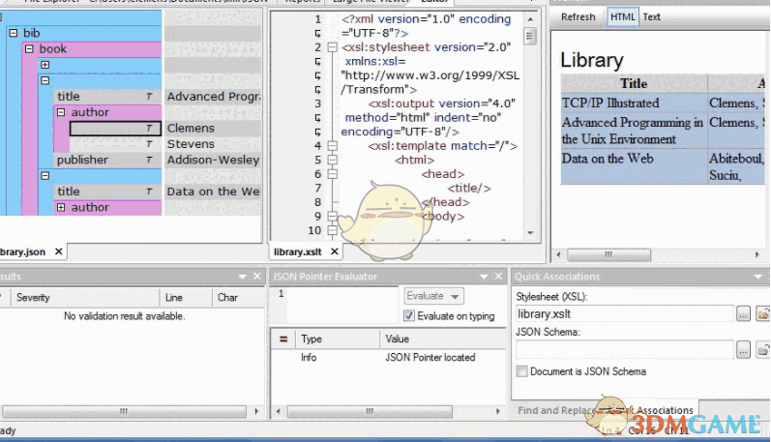Fold the head element at line 6
This screenshot has width=771, height=442.
click(333, 174)
